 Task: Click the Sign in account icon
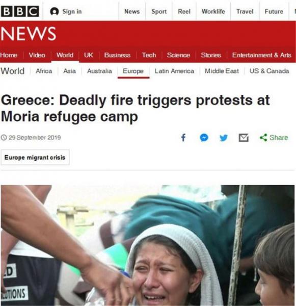click(55, 12)
